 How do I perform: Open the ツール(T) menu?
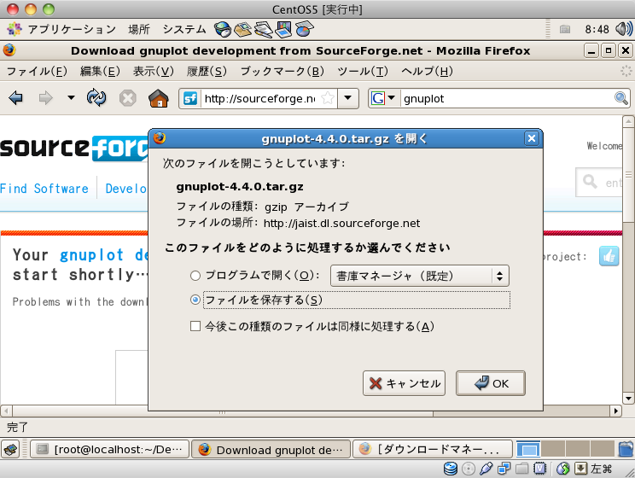coord(363,72)
